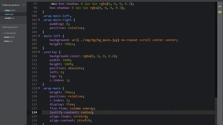Open index.html in the working files list
Image resolution: width=223 pixels, height=125 pixels.
10,10
